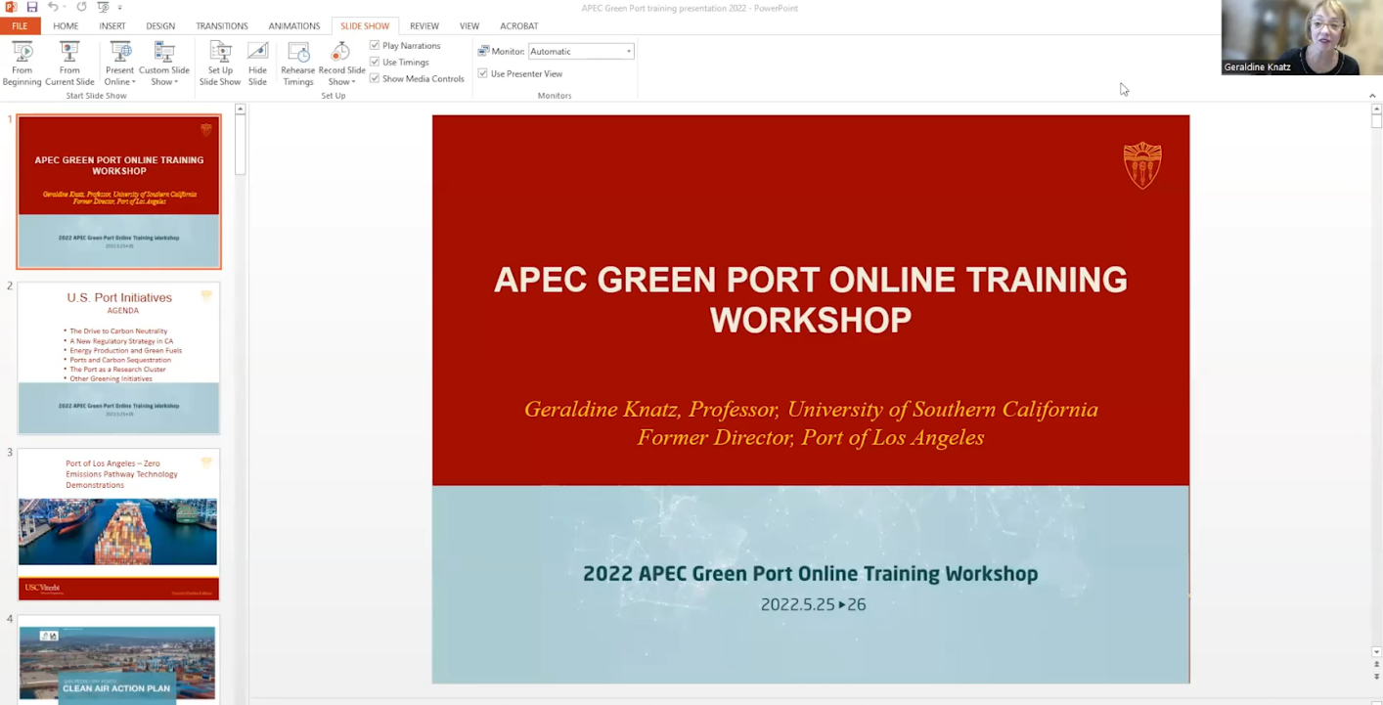Open Present Online options

(119, 64)
